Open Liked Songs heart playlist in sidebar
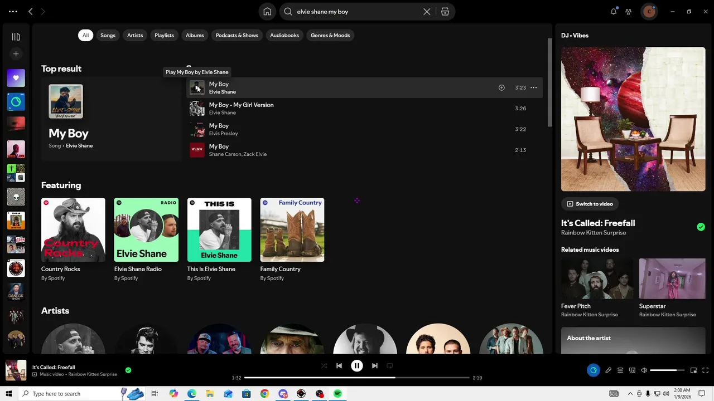 [x=16, y=78]
